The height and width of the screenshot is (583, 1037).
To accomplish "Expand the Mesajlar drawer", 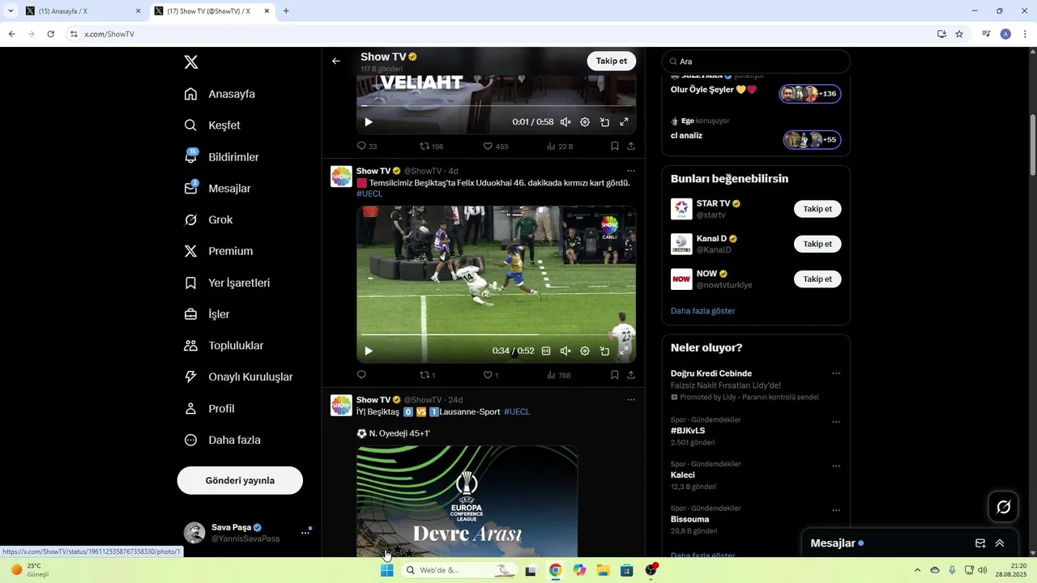I will pyautogui.click(x=1000, y=543).
